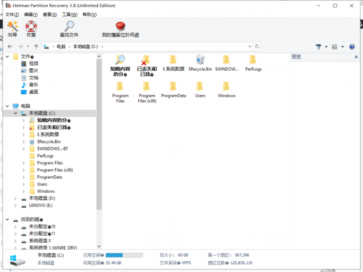This screenshot has width=363, height=272.
Task: Select the $WINDOW... folder in file pane
Action: (x=226, y=63)
